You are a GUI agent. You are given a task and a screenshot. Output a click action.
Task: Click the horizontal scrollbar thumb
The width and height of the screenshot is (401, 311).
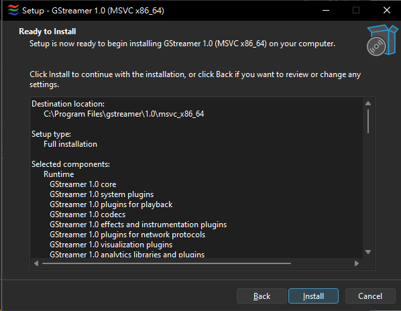tap(166, 263)
